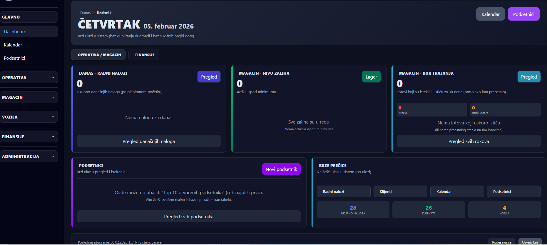Image resolution: width=547 pixels, height=245 pixels.
Task: Click the gray Kalendar header button
Action: (490, 14)
